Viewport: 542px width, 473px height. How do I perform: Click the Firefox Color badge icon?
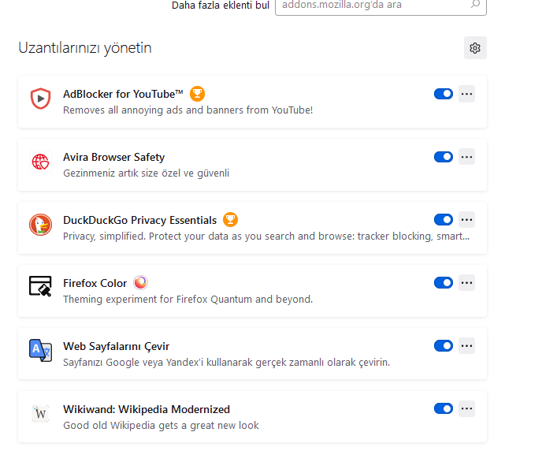pos(140,282)
